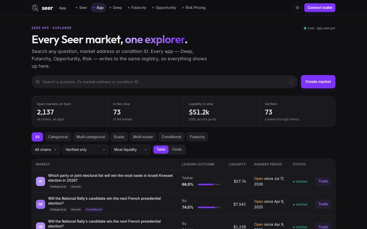Open the Opportunity nav item
The image size is (367, 229).
[164, 8]
